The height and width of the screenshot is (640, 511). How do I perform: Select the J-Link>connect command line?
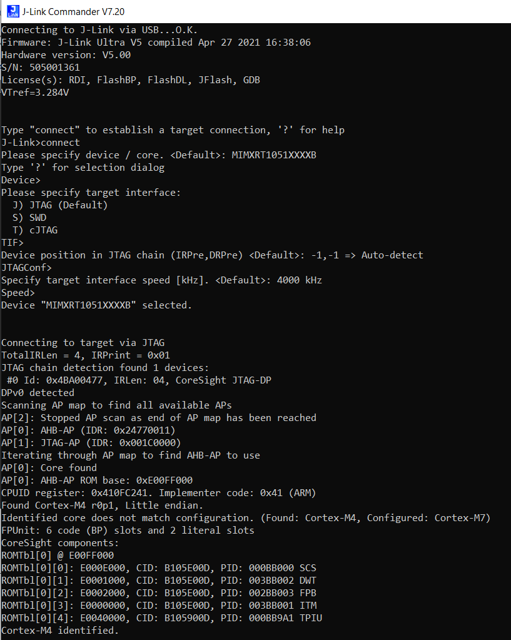(41, 142)
